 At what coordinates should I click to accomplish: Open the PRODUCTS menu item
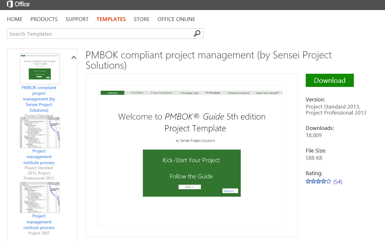tap(44, 19)
